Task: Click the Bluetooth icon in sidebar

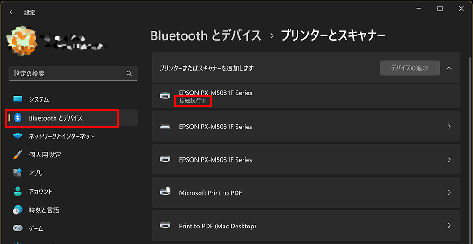Action: (18, 118)
